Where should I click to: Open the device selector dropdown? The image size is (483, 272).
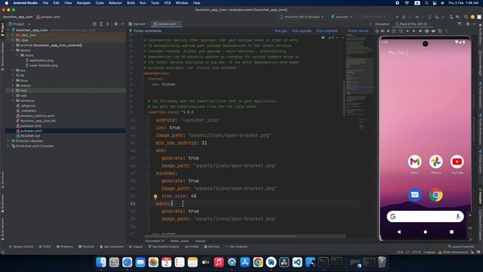pos(302,17)
